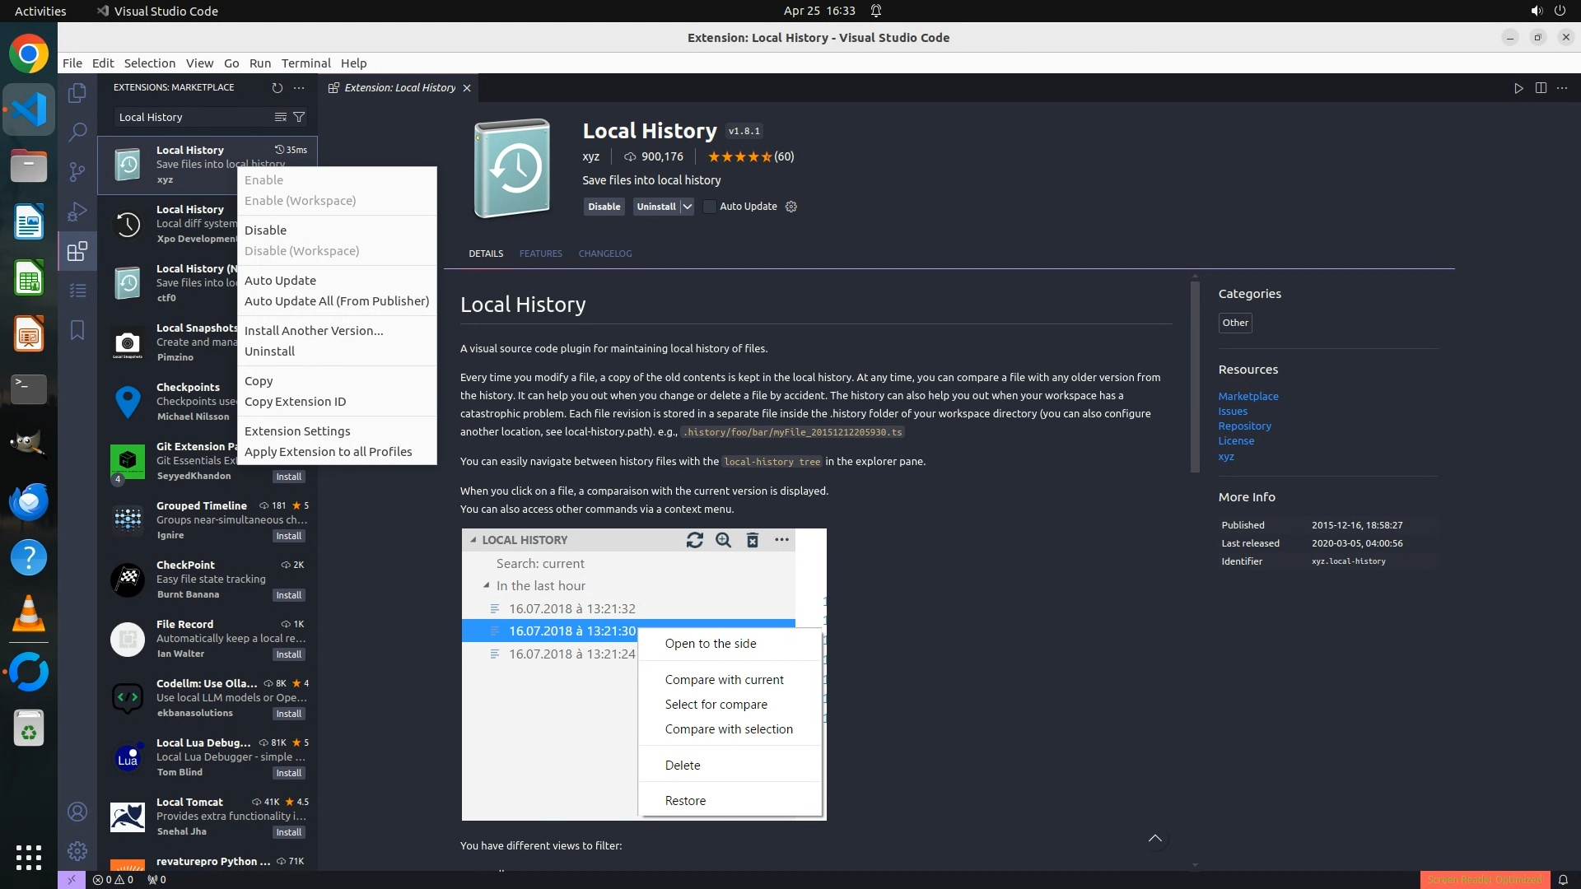Toggle the Auto Update checkbox
Image resolution: width=1581 pixels, height=889 pixels.
tap(709, 207)
